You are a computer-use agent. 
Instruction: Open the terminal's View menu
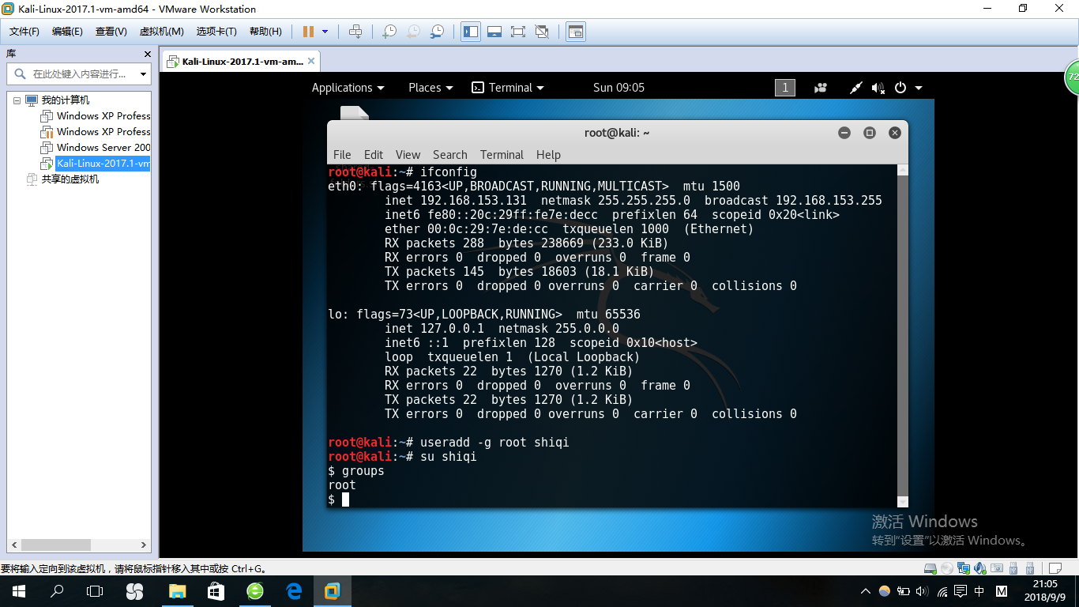point(408,155)
